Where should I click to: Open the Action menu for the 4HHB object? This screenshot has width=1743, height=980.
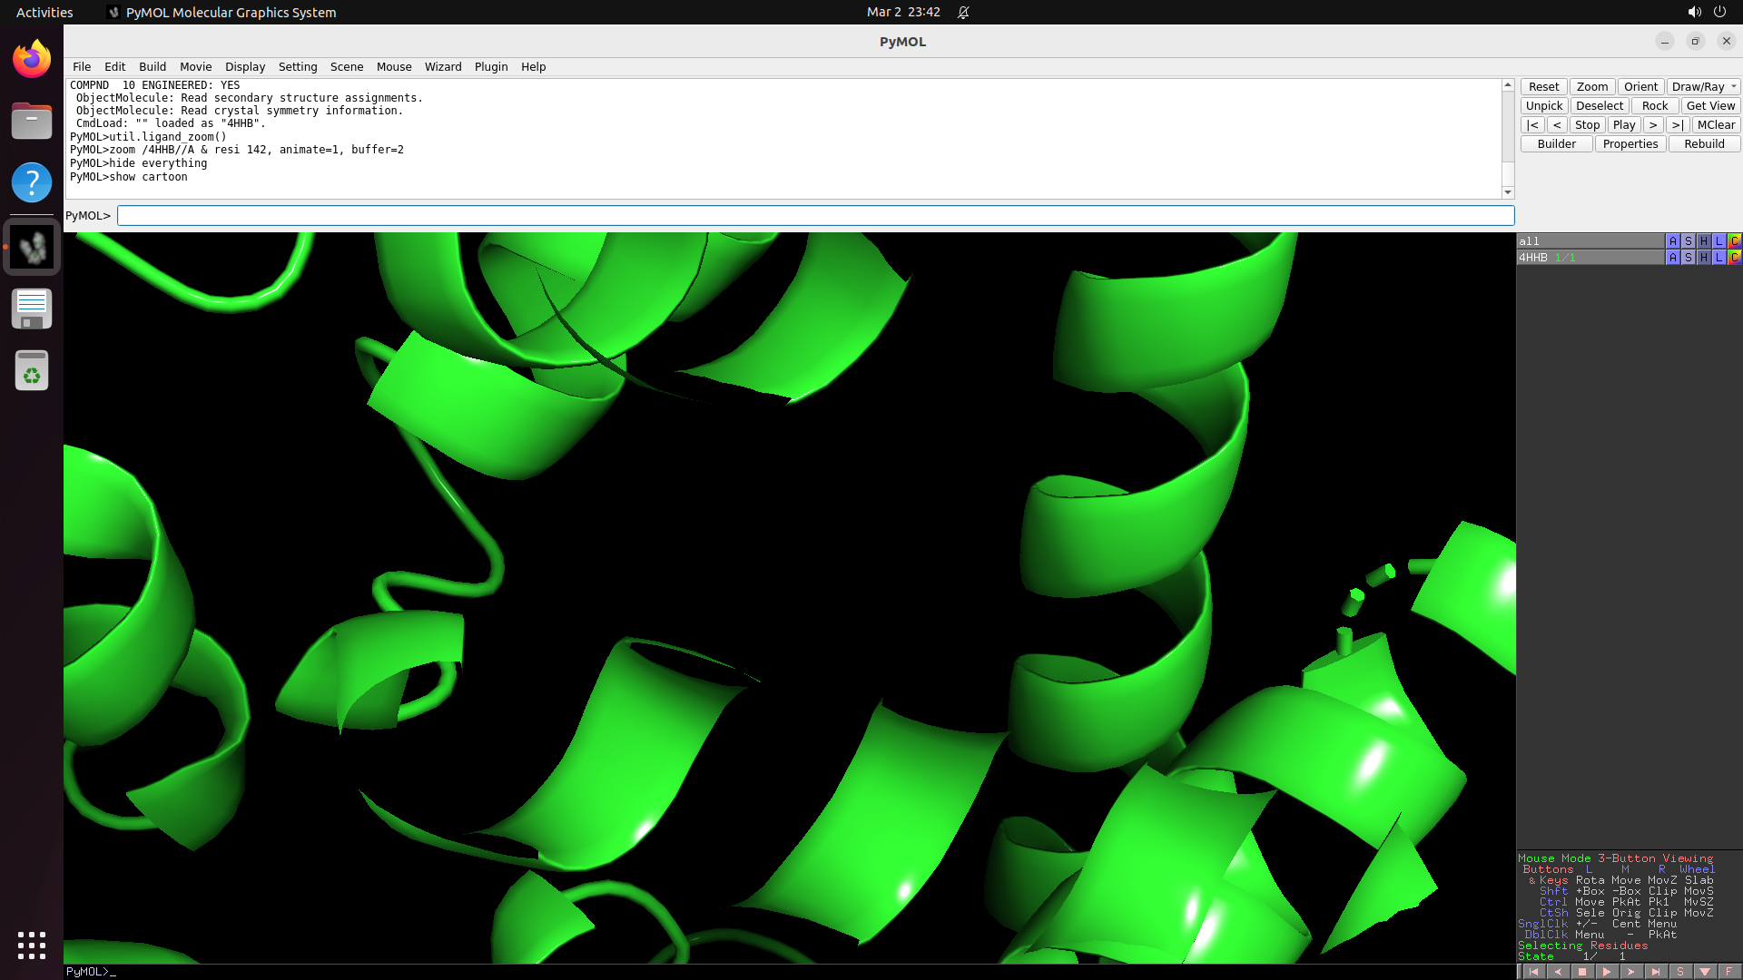[x=1673, y=258]
